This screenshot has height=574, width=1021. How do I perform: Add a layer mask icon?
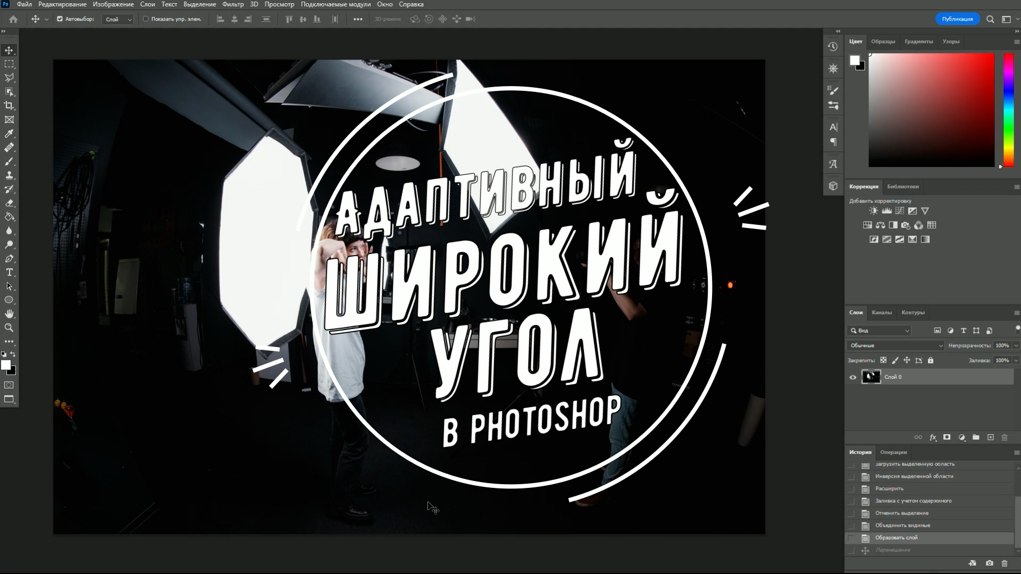point(947,437)
